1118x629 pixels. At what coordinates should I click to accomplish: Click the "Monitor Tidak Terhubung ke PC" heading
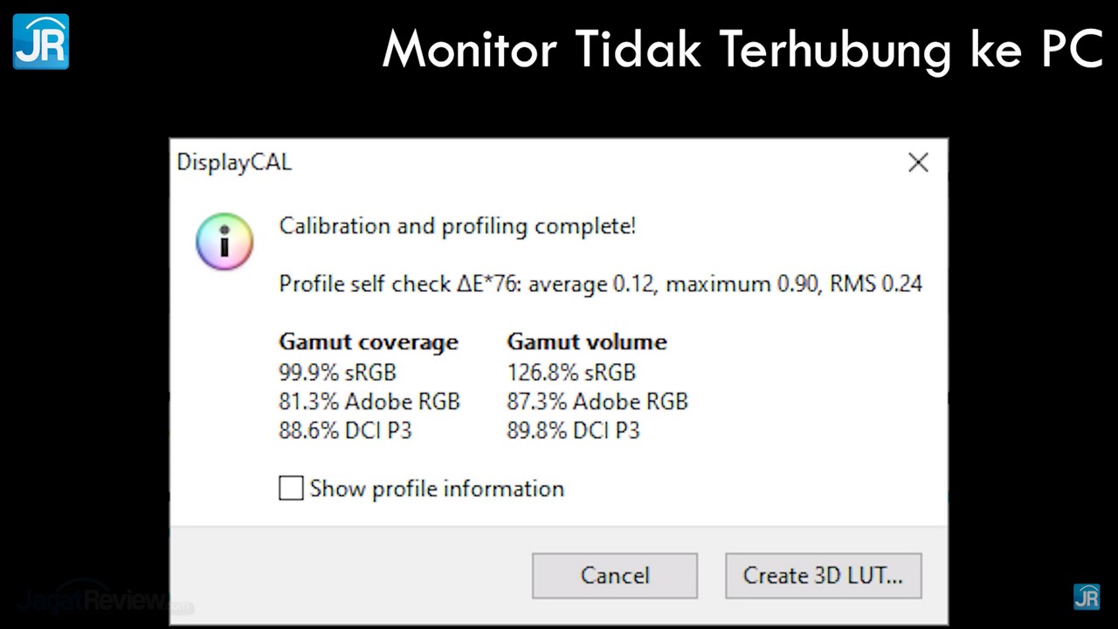click(742, 49)
